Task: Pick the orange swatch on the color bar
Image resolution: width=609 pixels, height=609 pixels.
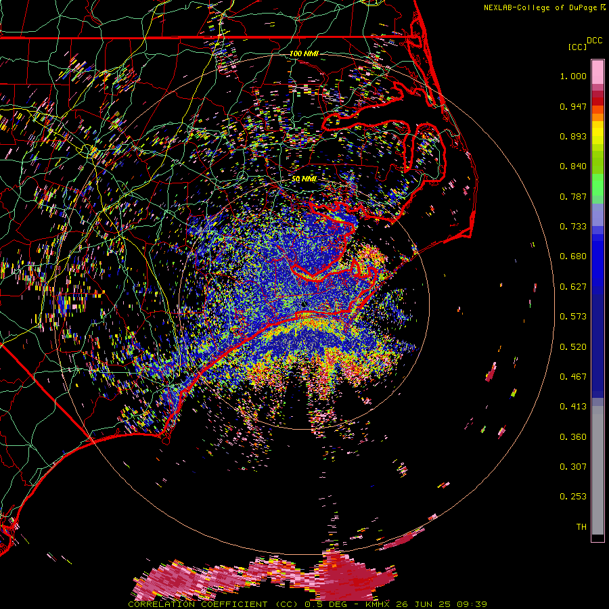Action: tap(597, 117)
